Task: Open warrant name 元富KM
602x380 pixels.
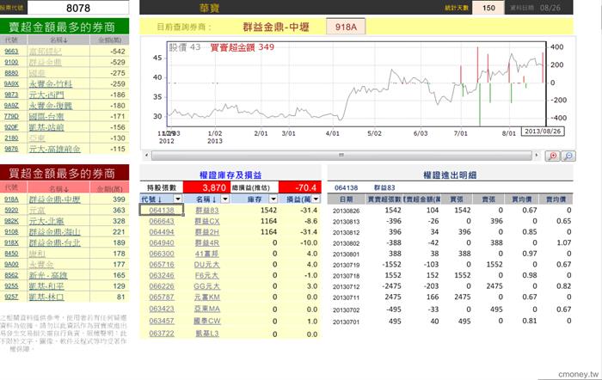Action: tap(207, 297)
